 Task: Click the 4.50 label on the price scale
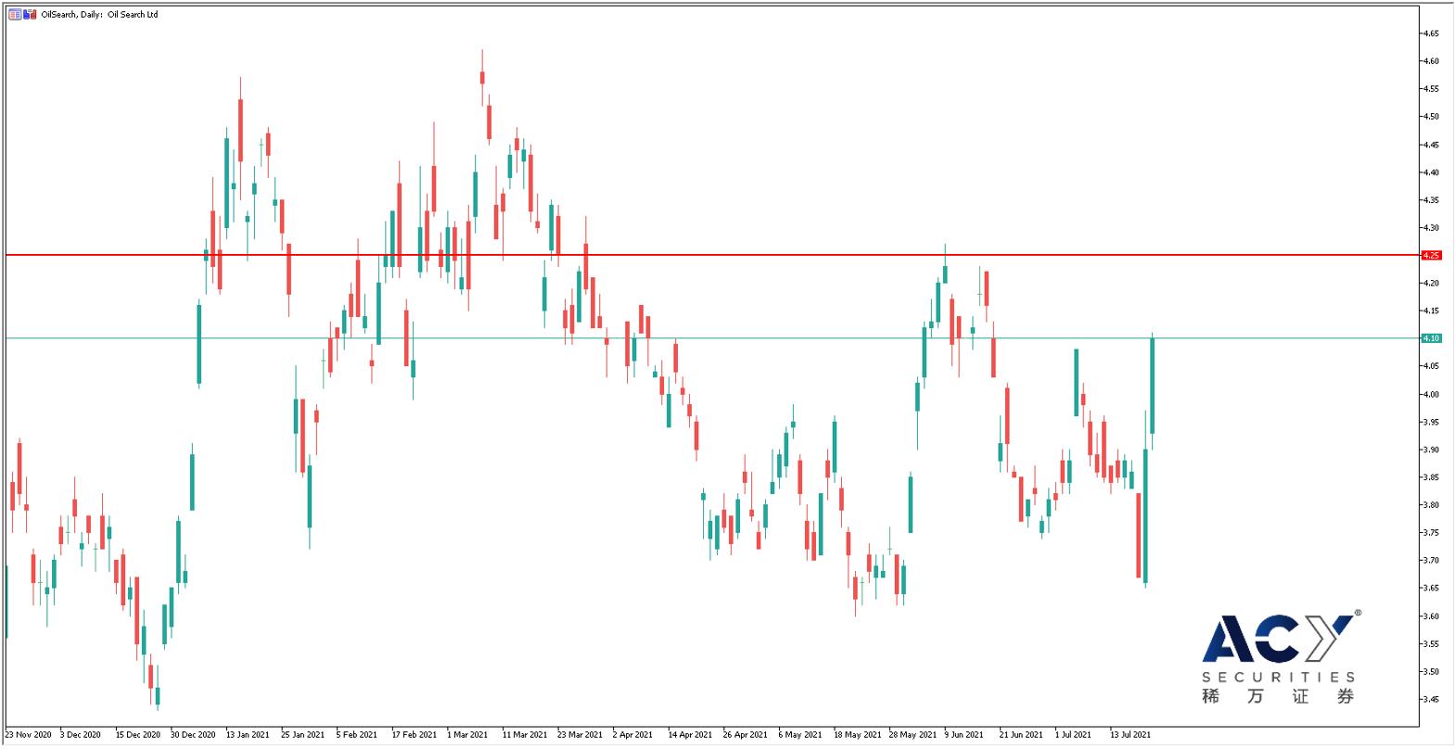1431,117
